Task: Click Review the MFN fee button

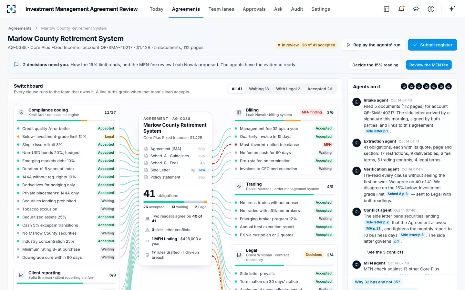Action: tap(429, 65)
